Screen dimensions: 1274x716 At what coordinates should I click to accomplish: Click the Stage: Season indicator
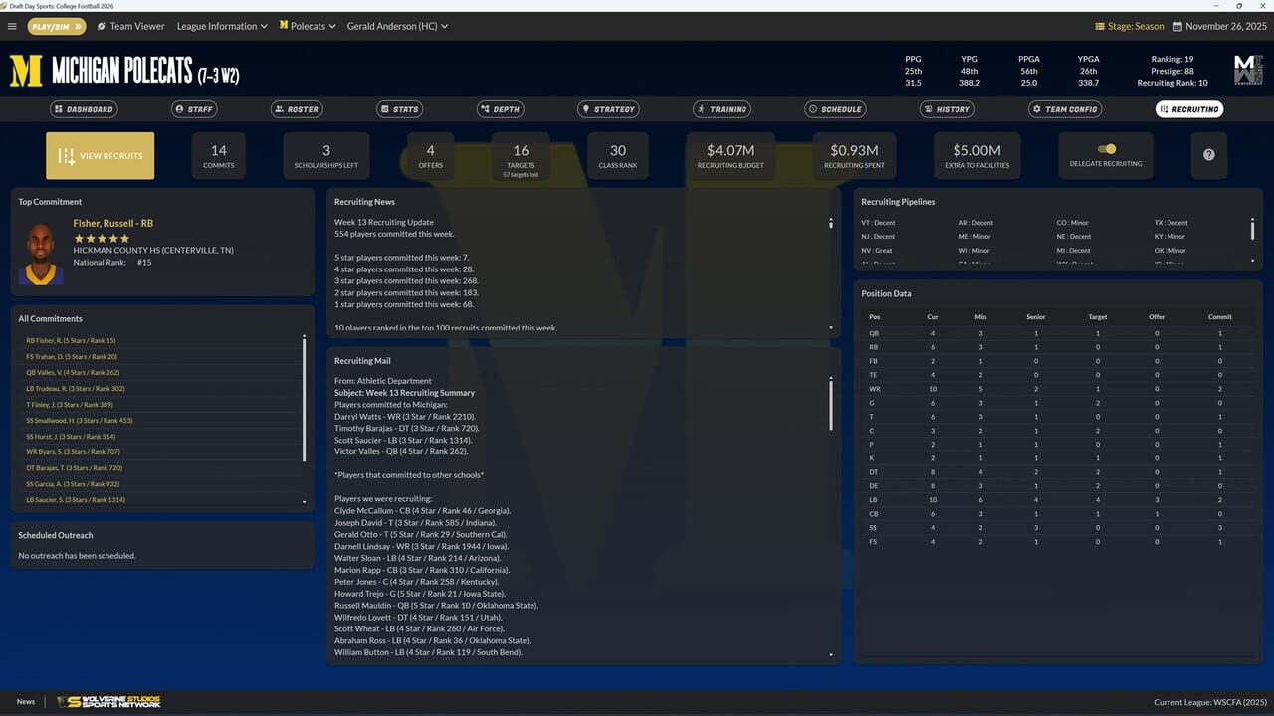coord(1129,27)
